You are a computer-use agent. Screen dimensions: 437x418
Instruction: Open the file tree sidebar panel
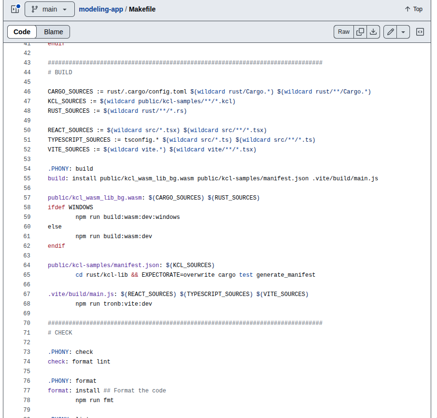tap(15, 9)
